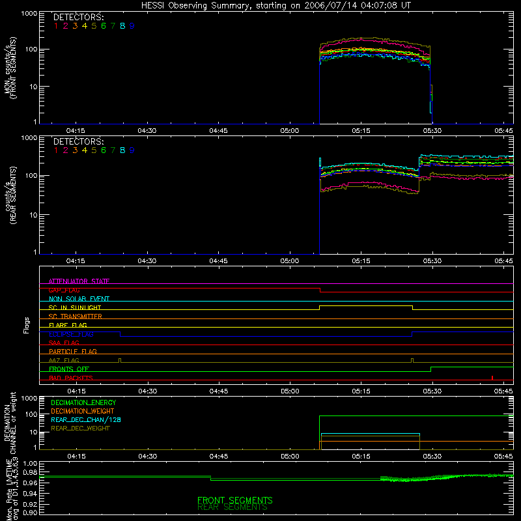The width and height of the screenshot is (521, 521).
Task: Click 05:15 tick label under front segments plot
Action: [x=361, y=131]
